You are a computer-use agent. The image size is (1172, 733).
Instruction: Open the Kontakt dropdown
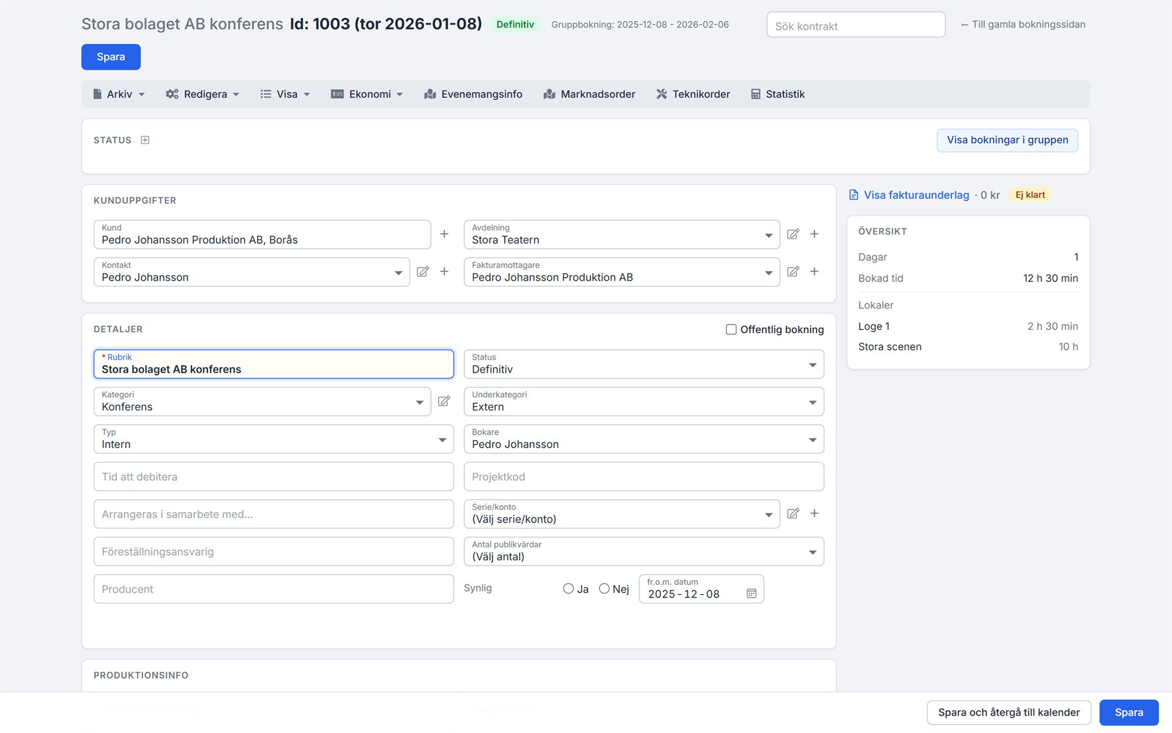click(251, 272)
